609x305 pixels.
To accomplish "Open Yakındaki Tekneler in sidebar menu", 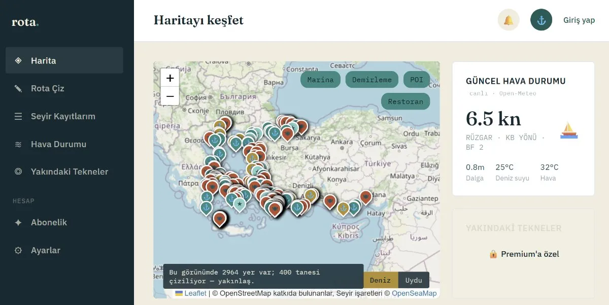I will tap(64, 172).
